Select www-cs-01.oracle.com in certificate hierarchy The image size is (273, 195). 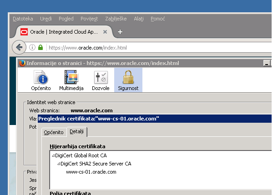[x=91, y=172]
